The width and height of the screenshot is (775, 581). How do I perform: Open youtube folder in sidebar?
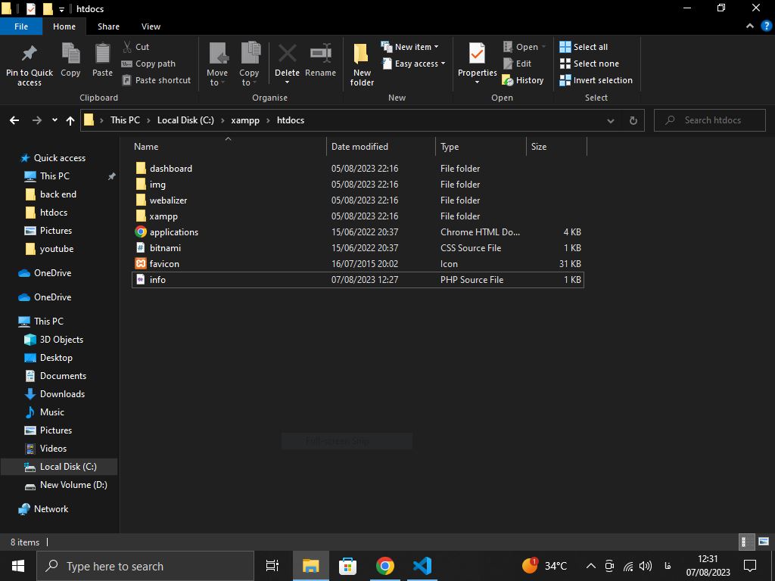tap(56, 249)
